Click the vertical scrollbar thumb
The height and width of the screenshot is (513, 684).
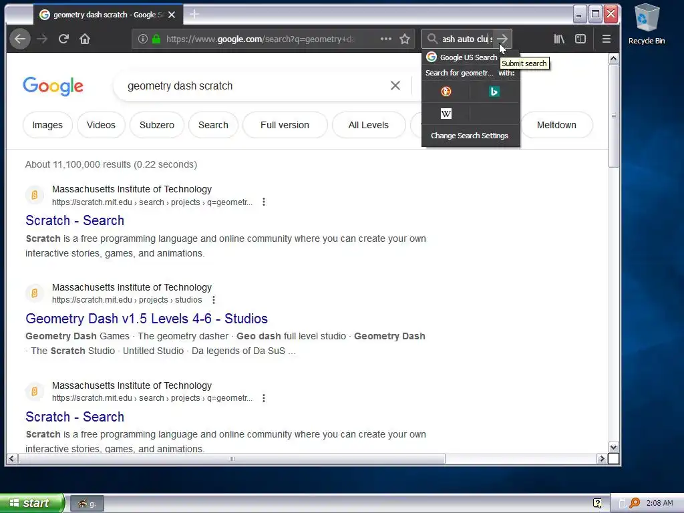pos(613,116)
